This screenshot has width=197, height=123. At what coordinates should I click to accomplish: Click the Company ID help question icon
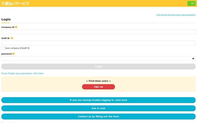click(16, 27)
